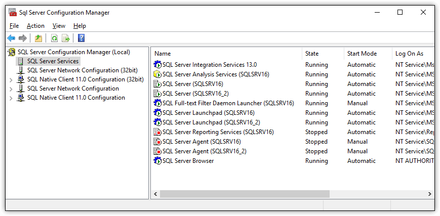Image resolution: width=440 pixels, height=216 pixels.
Task: Click the SQL Native Client 11.0 Configuration (32bit) tree icon
Action: click(x=21, y=79)
